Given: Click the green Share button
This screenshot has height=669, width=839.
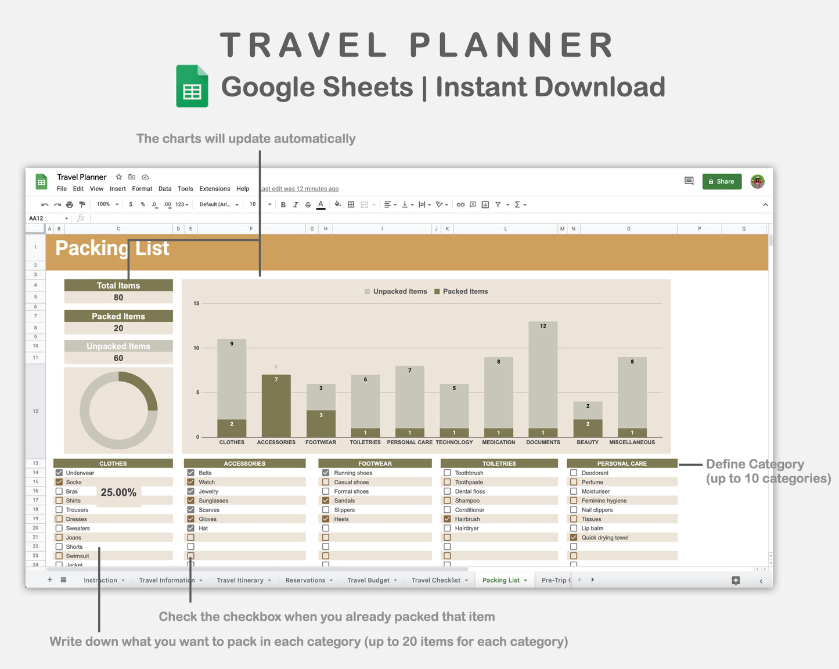Looking at the screenshot, I should point(722,181).
